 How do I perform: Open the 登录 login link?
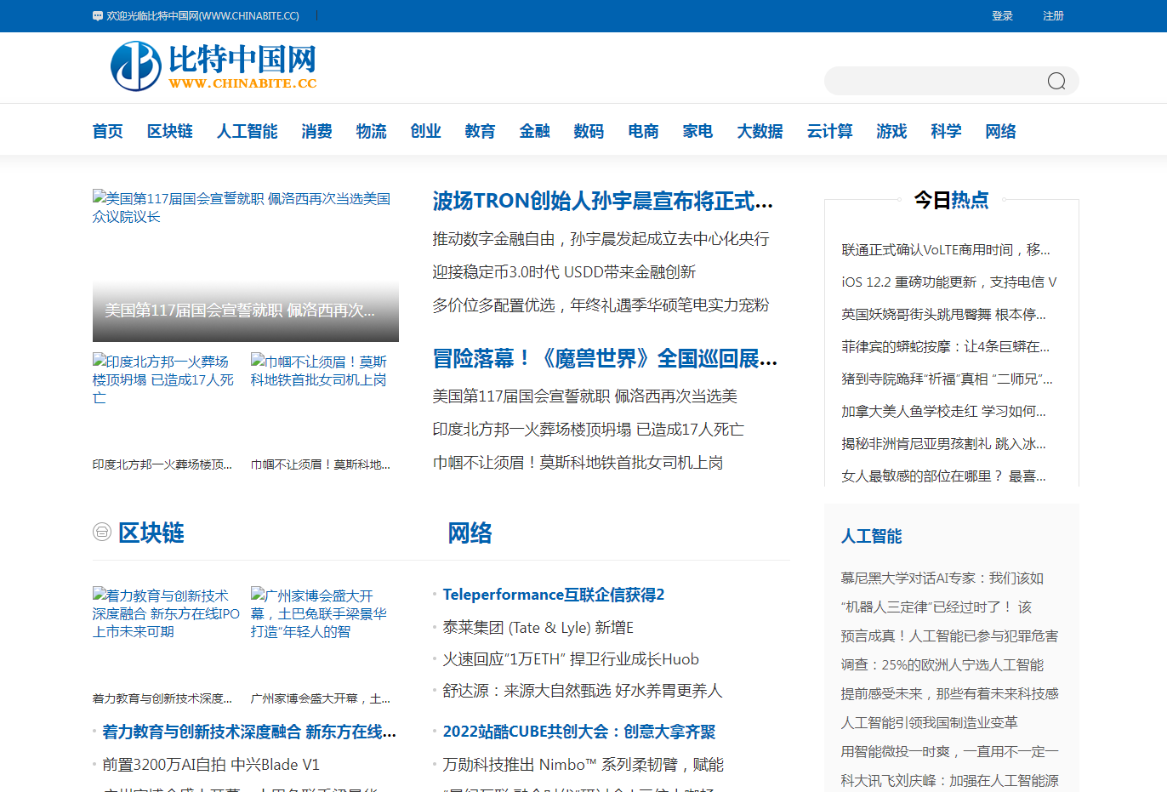[x=1002, y=15]
